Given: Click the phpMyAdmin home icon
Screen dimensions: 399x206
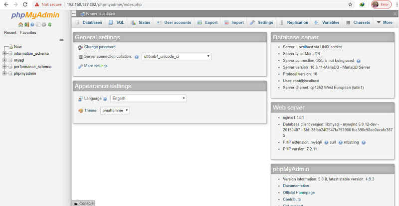Looking at the screenshot, I should tap(20, 24).
